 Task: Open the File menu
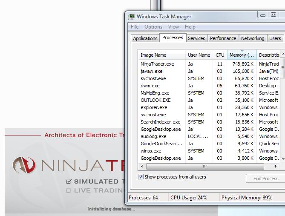coord(135,27)
